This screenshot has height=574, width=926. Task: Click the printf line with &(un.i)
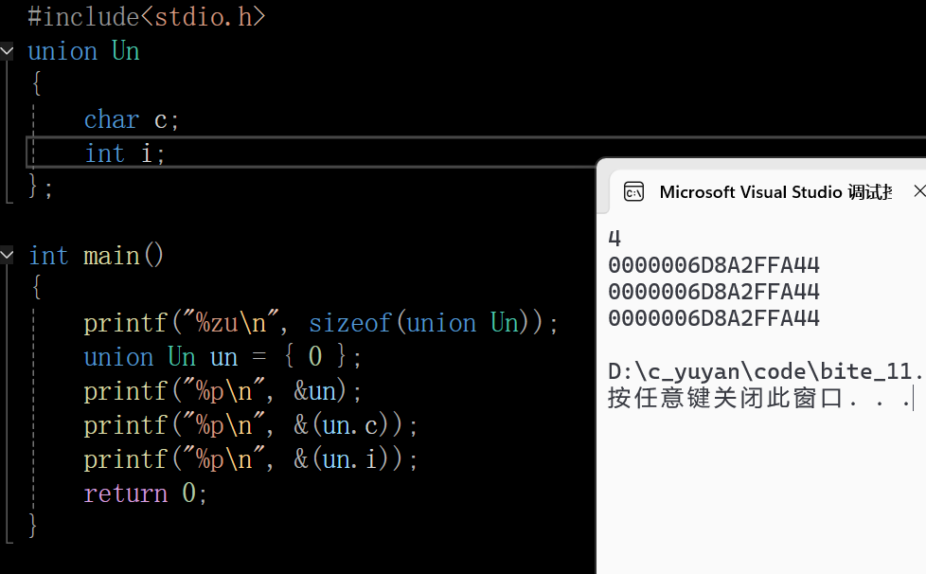pyautogui.click(x=250, y=459)
